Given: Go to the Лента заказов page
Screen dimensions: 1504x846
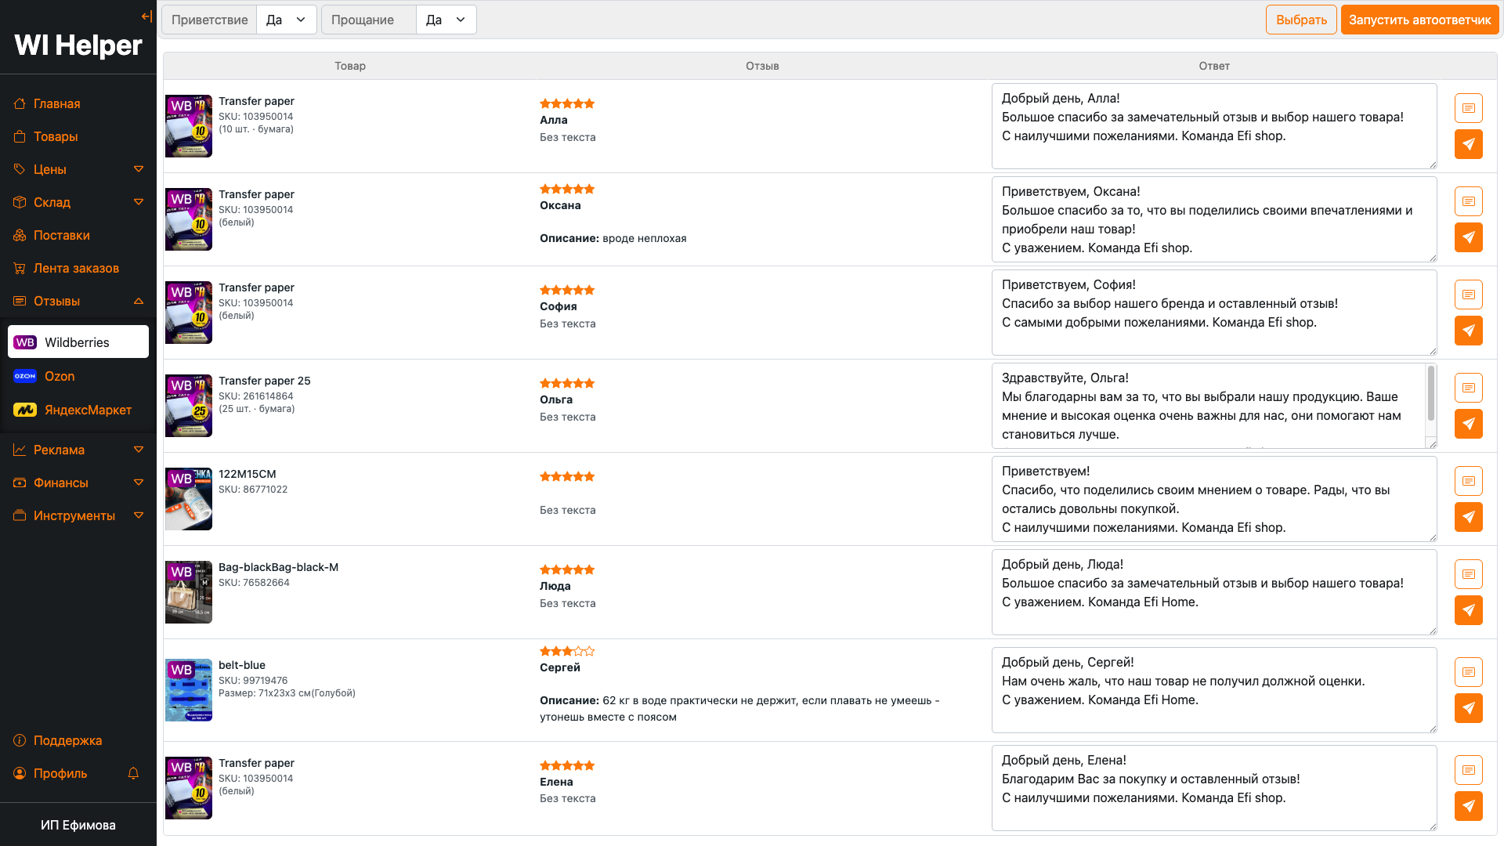Looking at the screenshot, I should click(76, 268).
